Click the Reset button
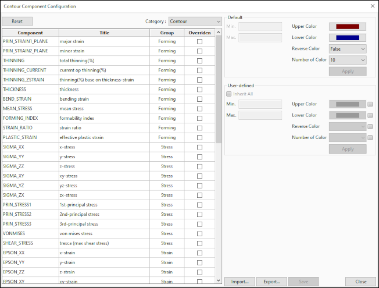The height and width of the screenshot is (288, 379). click(17, 21)
